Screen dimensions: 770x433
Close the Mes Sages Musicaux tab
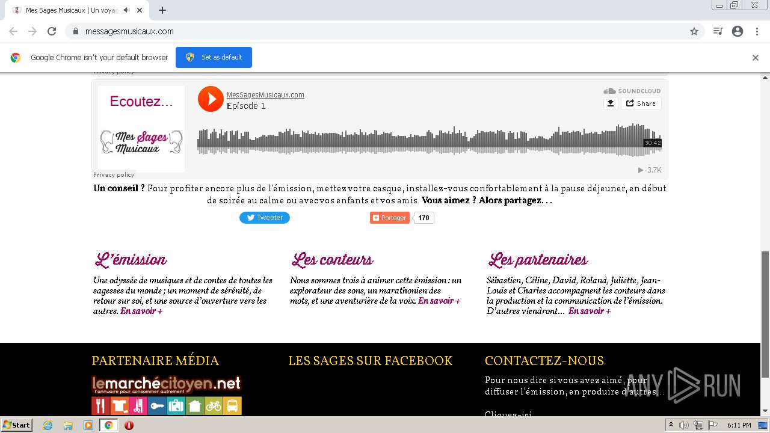coord(140,10)
